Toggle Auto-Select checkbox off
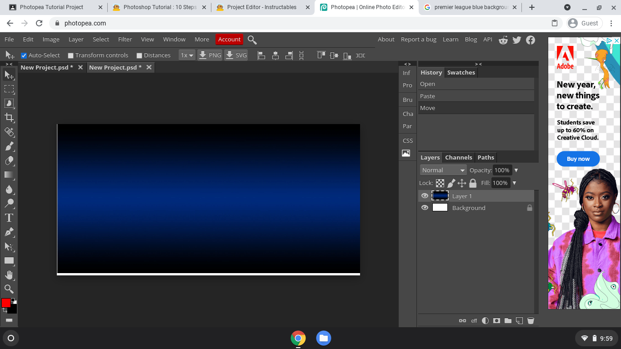This screenshot has height=349, width=621. point(24,55)
